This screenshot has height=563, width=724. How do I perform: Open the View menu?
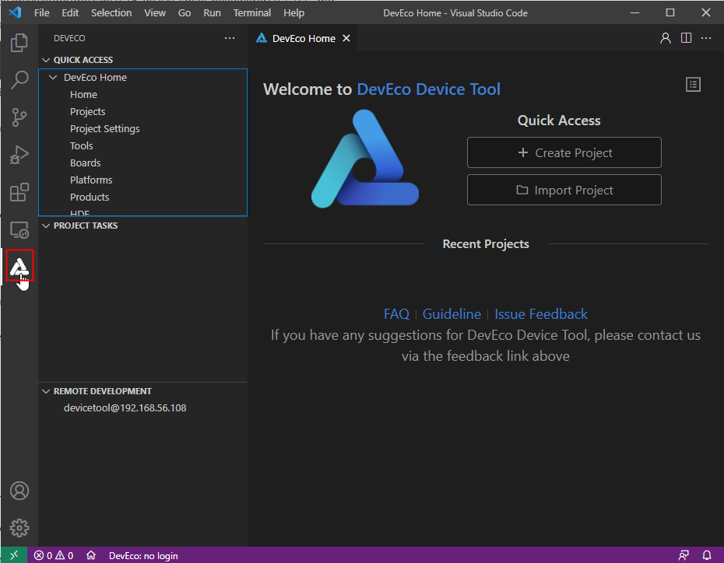pos(155,13)
